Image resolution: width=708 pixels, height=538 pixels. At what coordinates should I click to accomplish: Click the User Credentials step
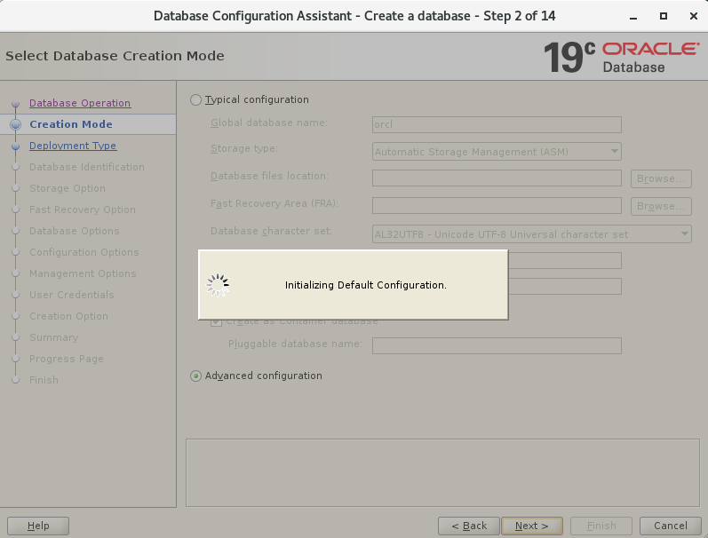(72, 295)
